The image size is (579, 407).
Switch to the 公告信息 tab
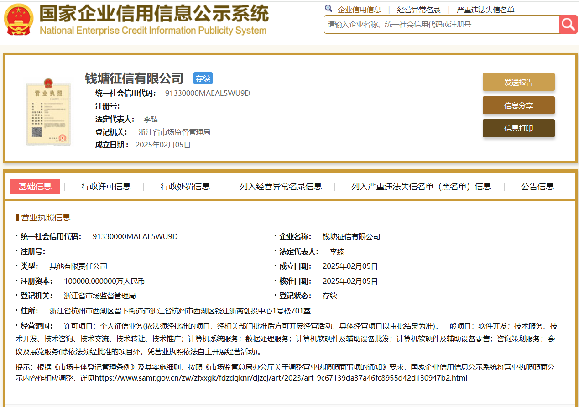pos(537,187)
